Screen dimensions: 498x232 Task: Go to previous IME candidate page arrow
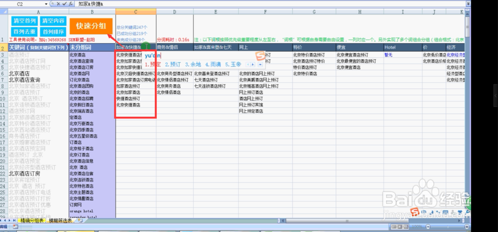coord(249,65)
